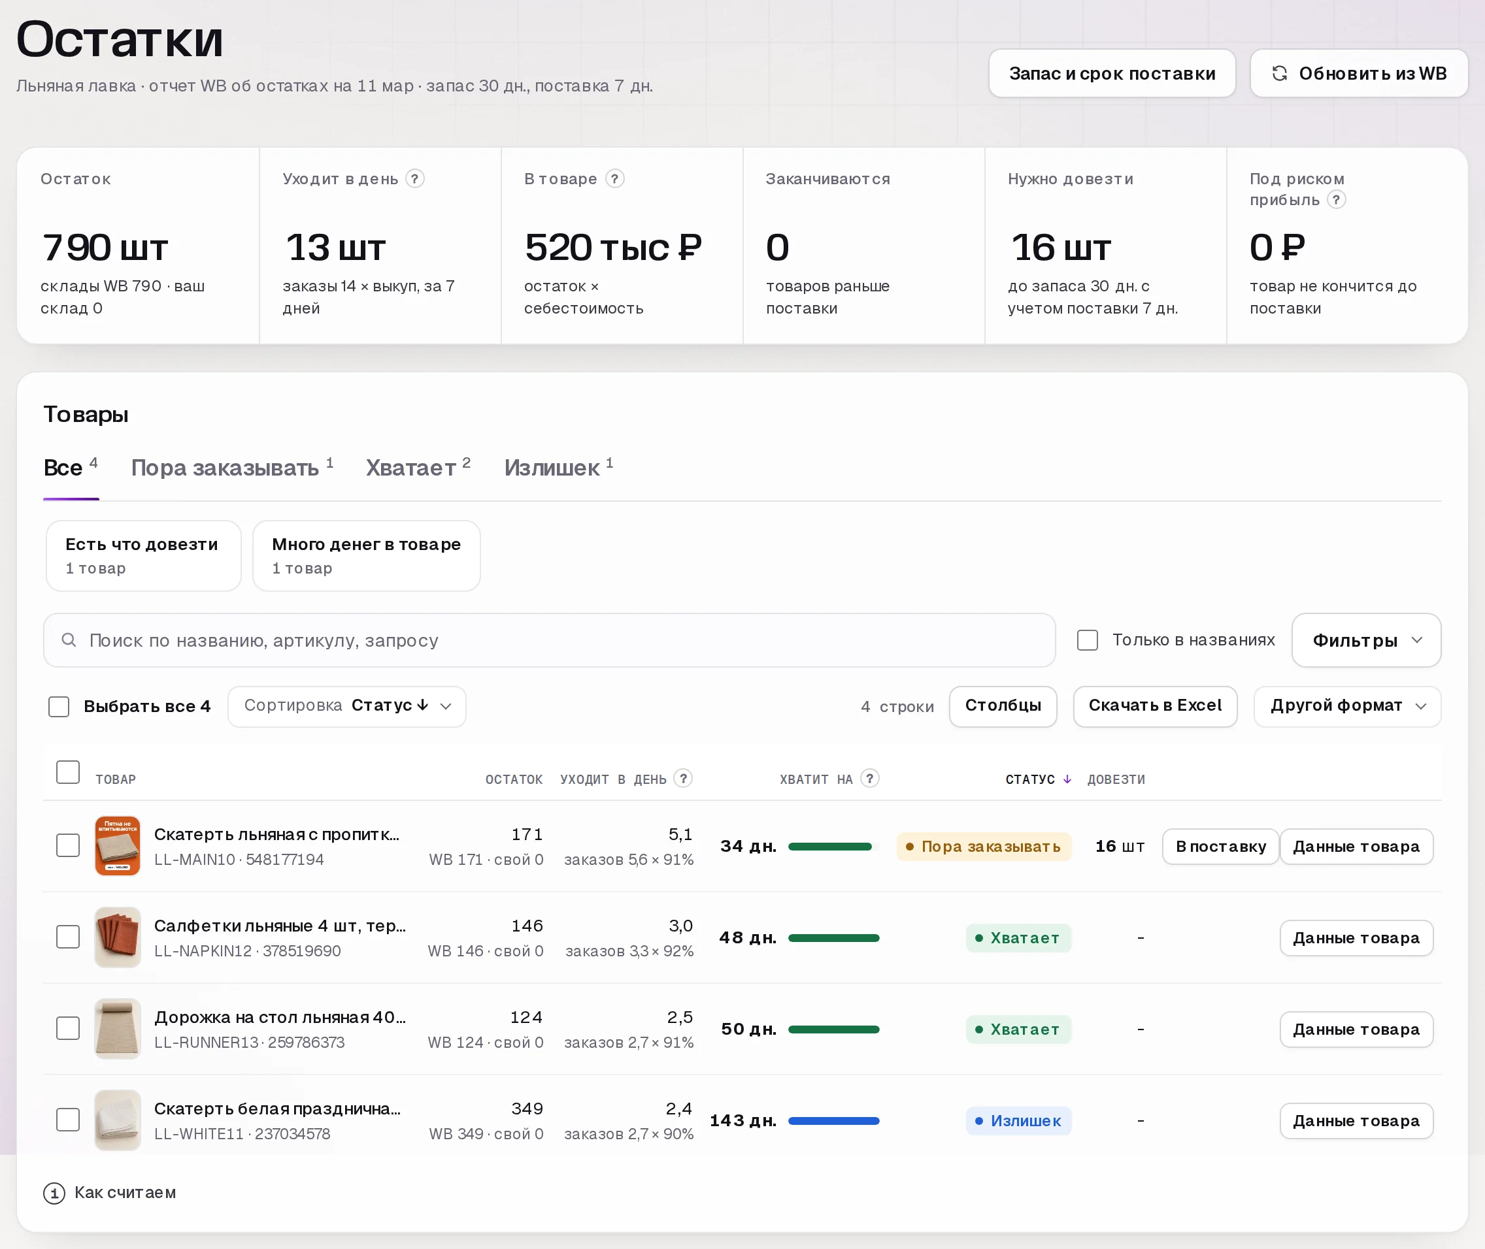This screenshot has height=1249, width=1485.
Task: Switch to the 'Излишек' tab
Action: [559, 467]
